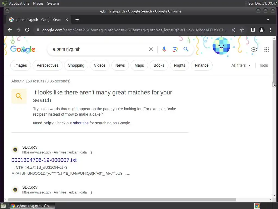Click the scroll right arrow
This screenshot has width=278, height=209.
[x=270, y=200]
